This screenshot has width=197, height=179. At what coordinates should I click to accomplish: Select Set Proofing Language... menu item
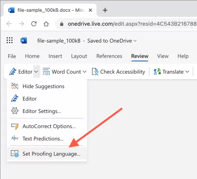pyautogui.click(x=47, y=154)
